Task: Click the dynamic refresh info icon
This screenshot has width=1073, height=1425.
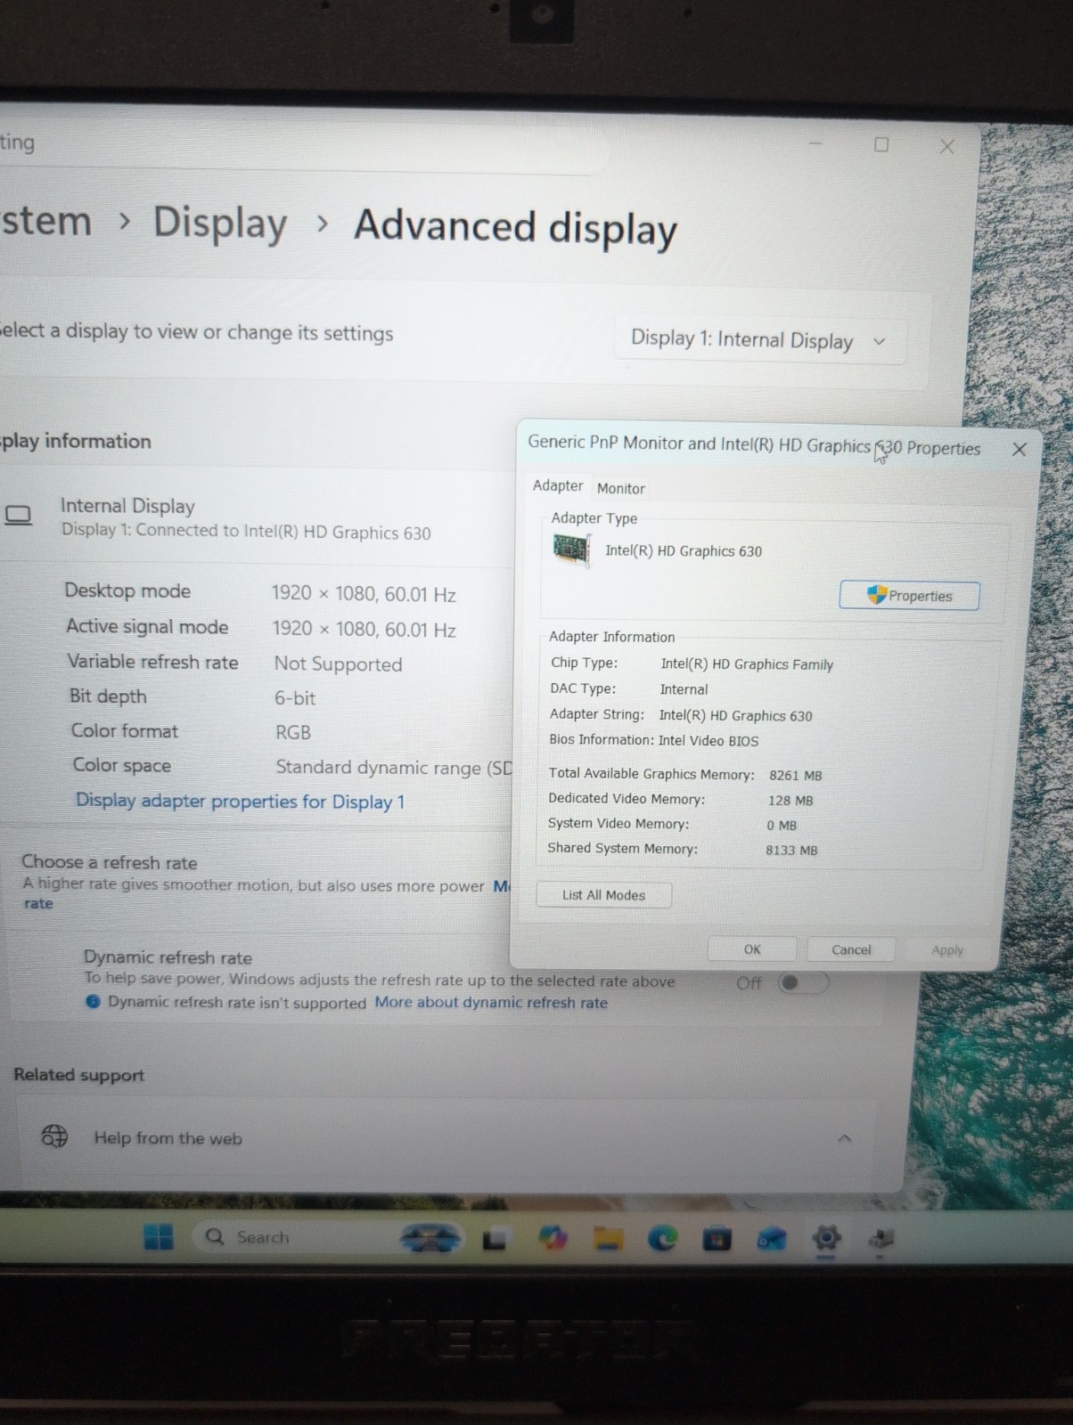Action: 93,1001
